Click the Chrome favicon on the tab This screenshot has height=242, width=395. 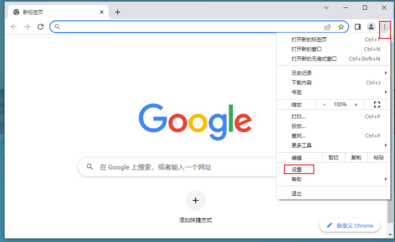pyautogui.click(x=16, y=12)
